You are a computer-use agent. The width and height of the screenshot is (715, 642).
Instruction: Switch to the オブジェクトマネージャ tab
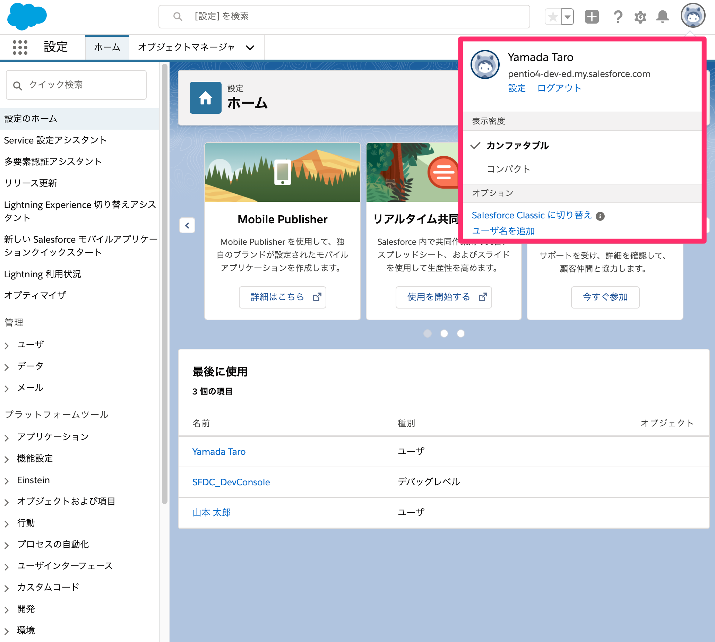(186, 47)
